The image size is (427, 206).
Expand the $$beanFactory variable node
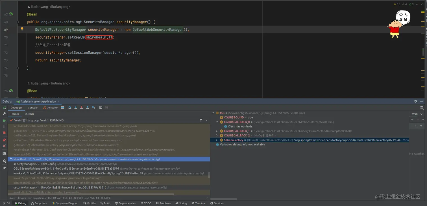coord(217,140)
